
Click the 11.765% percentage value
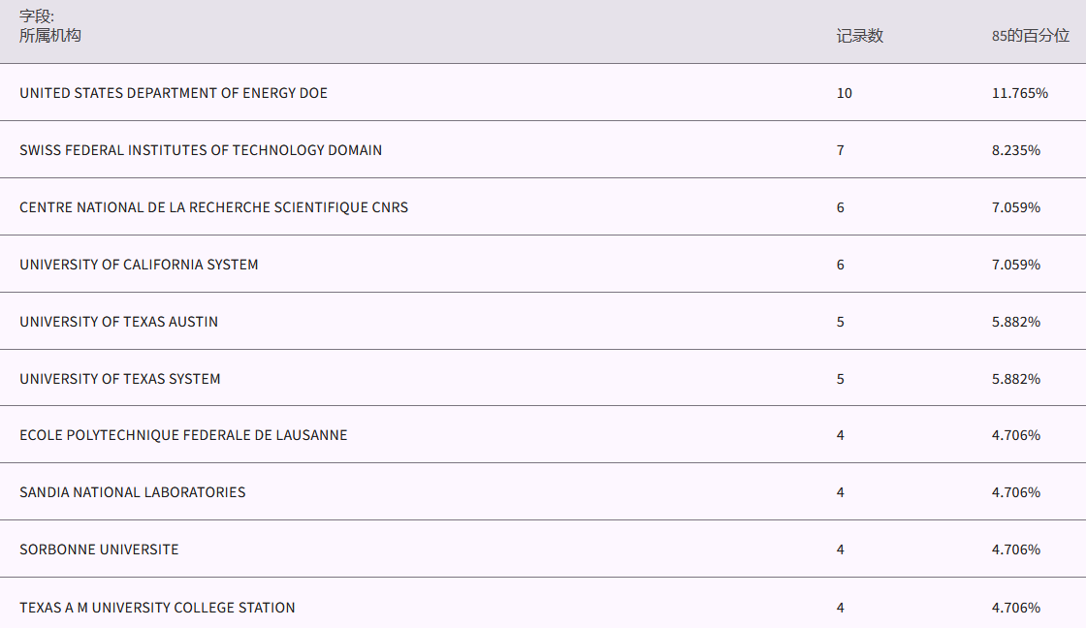pyautogui.click(x=1019, y=93)
